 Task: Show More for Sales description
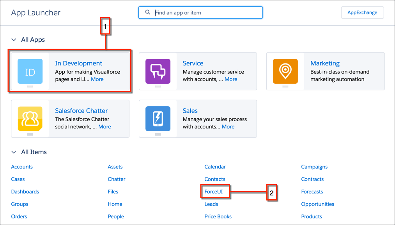(228, 127)
